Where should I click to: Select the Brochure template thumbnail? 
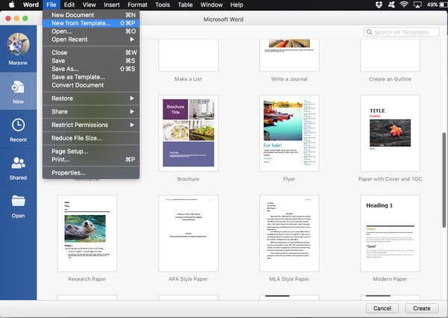[188, 133]
